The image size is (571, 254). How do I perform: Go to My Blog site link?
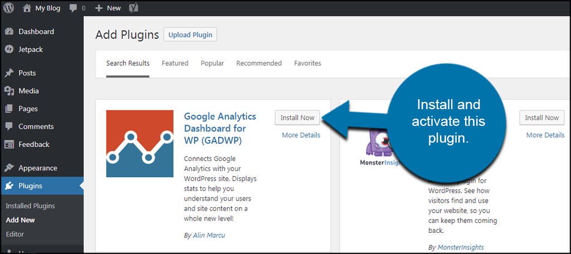point(48,8)
